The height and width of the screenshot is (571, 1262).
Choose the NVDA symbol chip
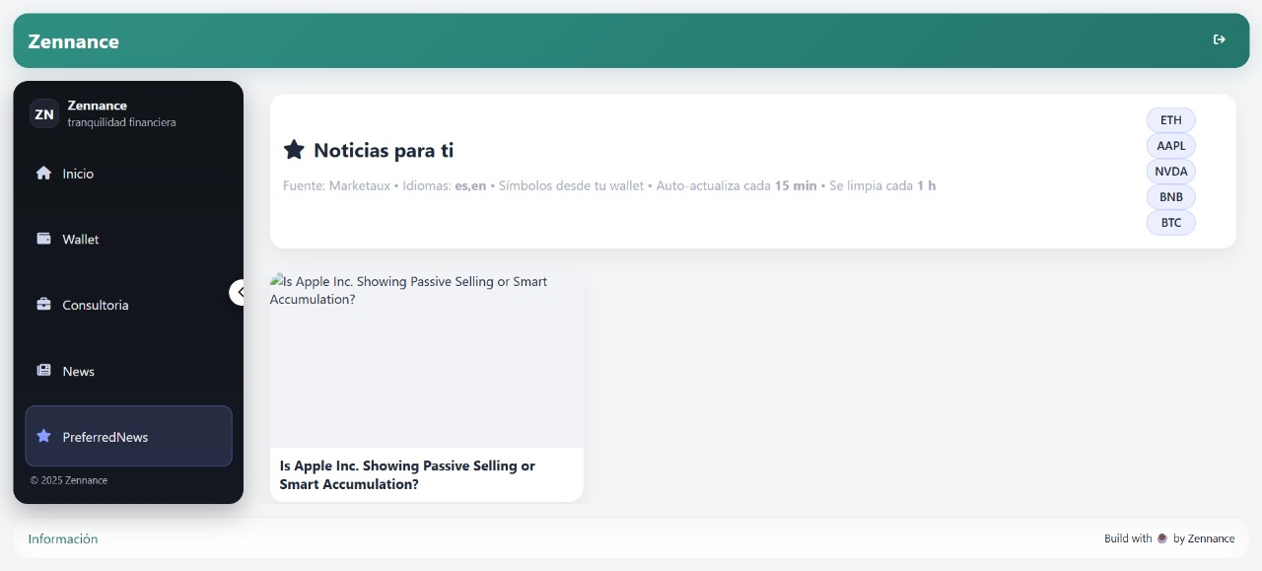click(x=1170, y=172)
